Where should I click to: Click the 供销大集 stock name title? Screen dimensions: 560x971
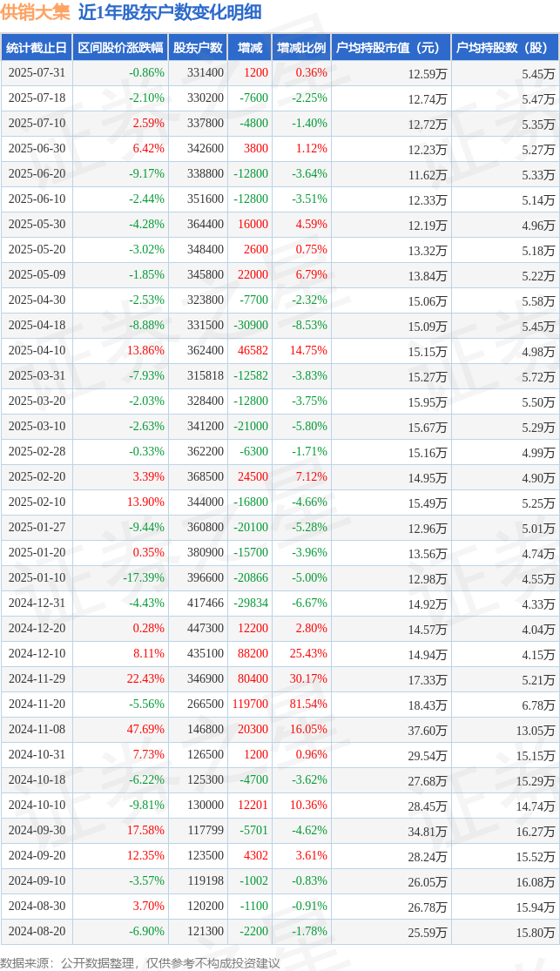(x=36, y=12)
